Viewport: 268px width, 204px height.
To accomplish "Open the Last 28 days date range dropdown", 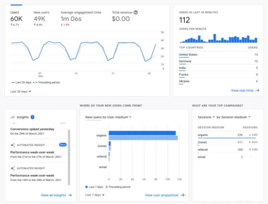I will tap(21, 91).
